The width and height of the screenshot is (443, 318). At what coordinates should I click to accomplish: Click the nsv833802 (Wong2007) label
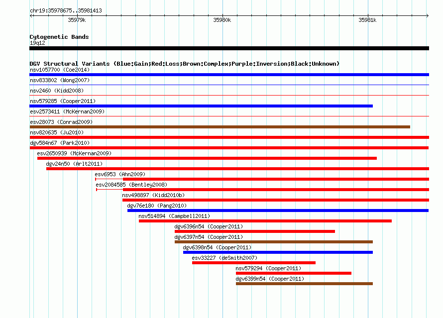[x=60, y=80]
